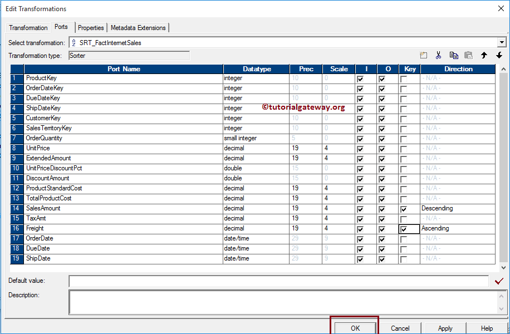Select the ProductKey port name cell
The height and width of the screenshot is (334, 510).
coord(124,78)
